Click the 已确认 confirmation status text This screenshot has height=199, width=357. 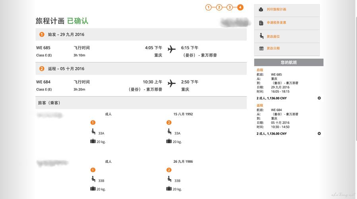(x=78, y=21)
